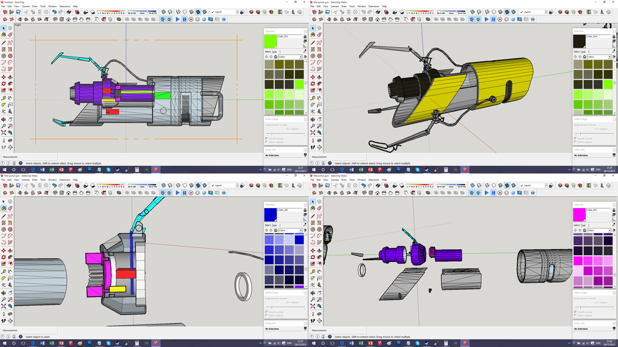The height and width of the screenshot is (347, 618).
Task: Click the Pause button in top-right window toolbar
Action: pos(493,19)
